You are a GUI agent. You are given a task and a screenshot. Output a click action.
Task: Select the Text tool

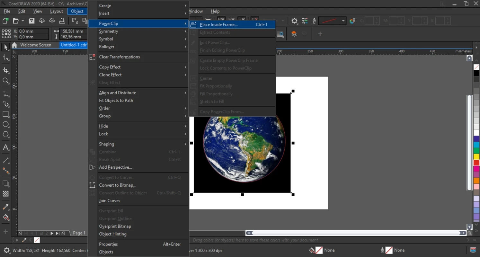point(6,148)
